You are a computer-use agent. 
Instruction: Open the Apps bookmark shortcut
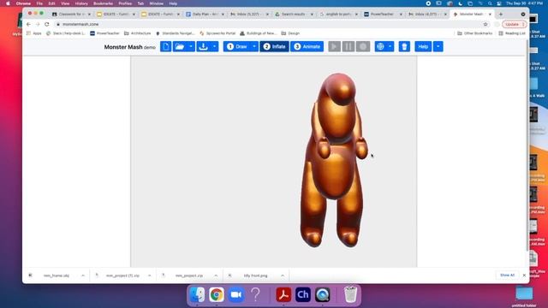tap(34, 33)
